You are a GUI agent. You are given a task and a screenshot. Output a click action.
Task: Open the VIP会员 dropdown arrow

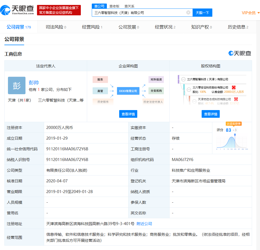coord(258,13)
